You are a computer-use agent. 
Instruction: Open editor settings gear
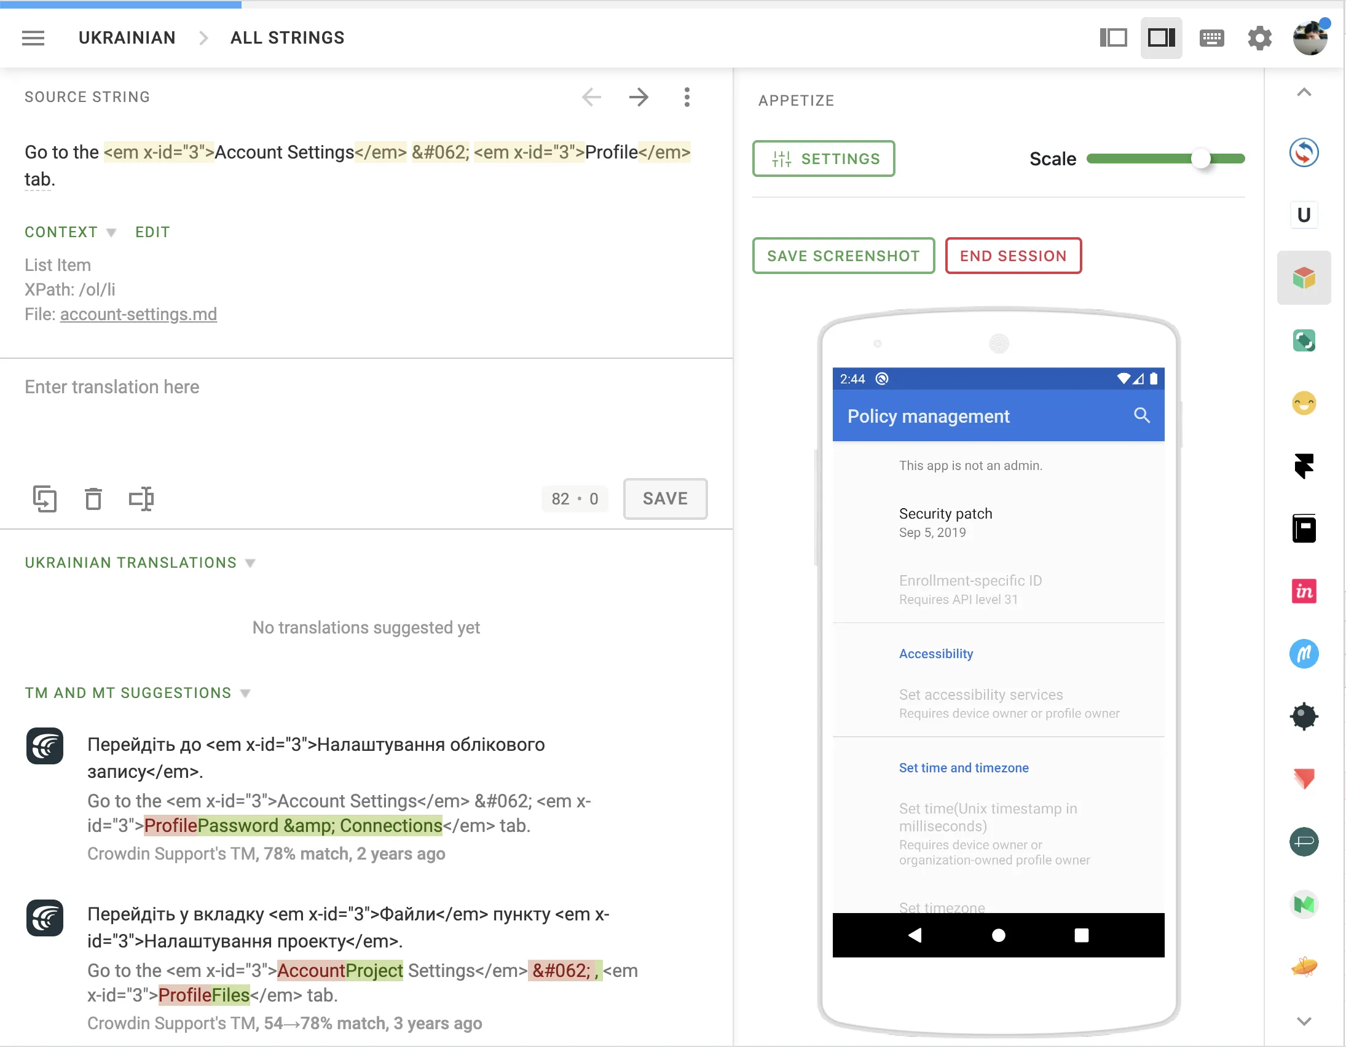point(1259,38)
